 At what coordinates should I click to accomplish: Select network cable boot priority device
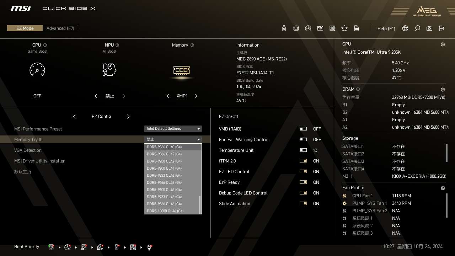click(149, 247)
